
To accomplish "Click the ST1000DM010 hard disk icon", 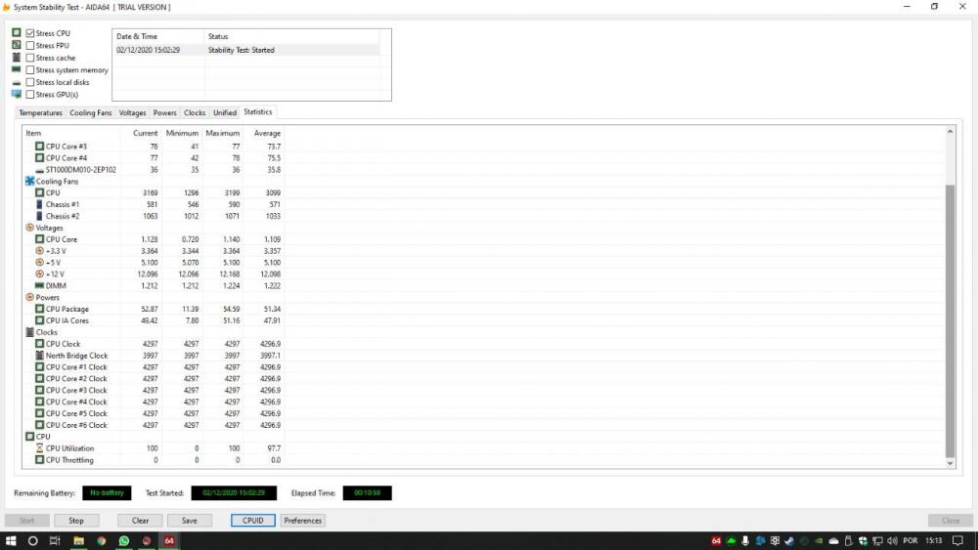I will point(39,169).
